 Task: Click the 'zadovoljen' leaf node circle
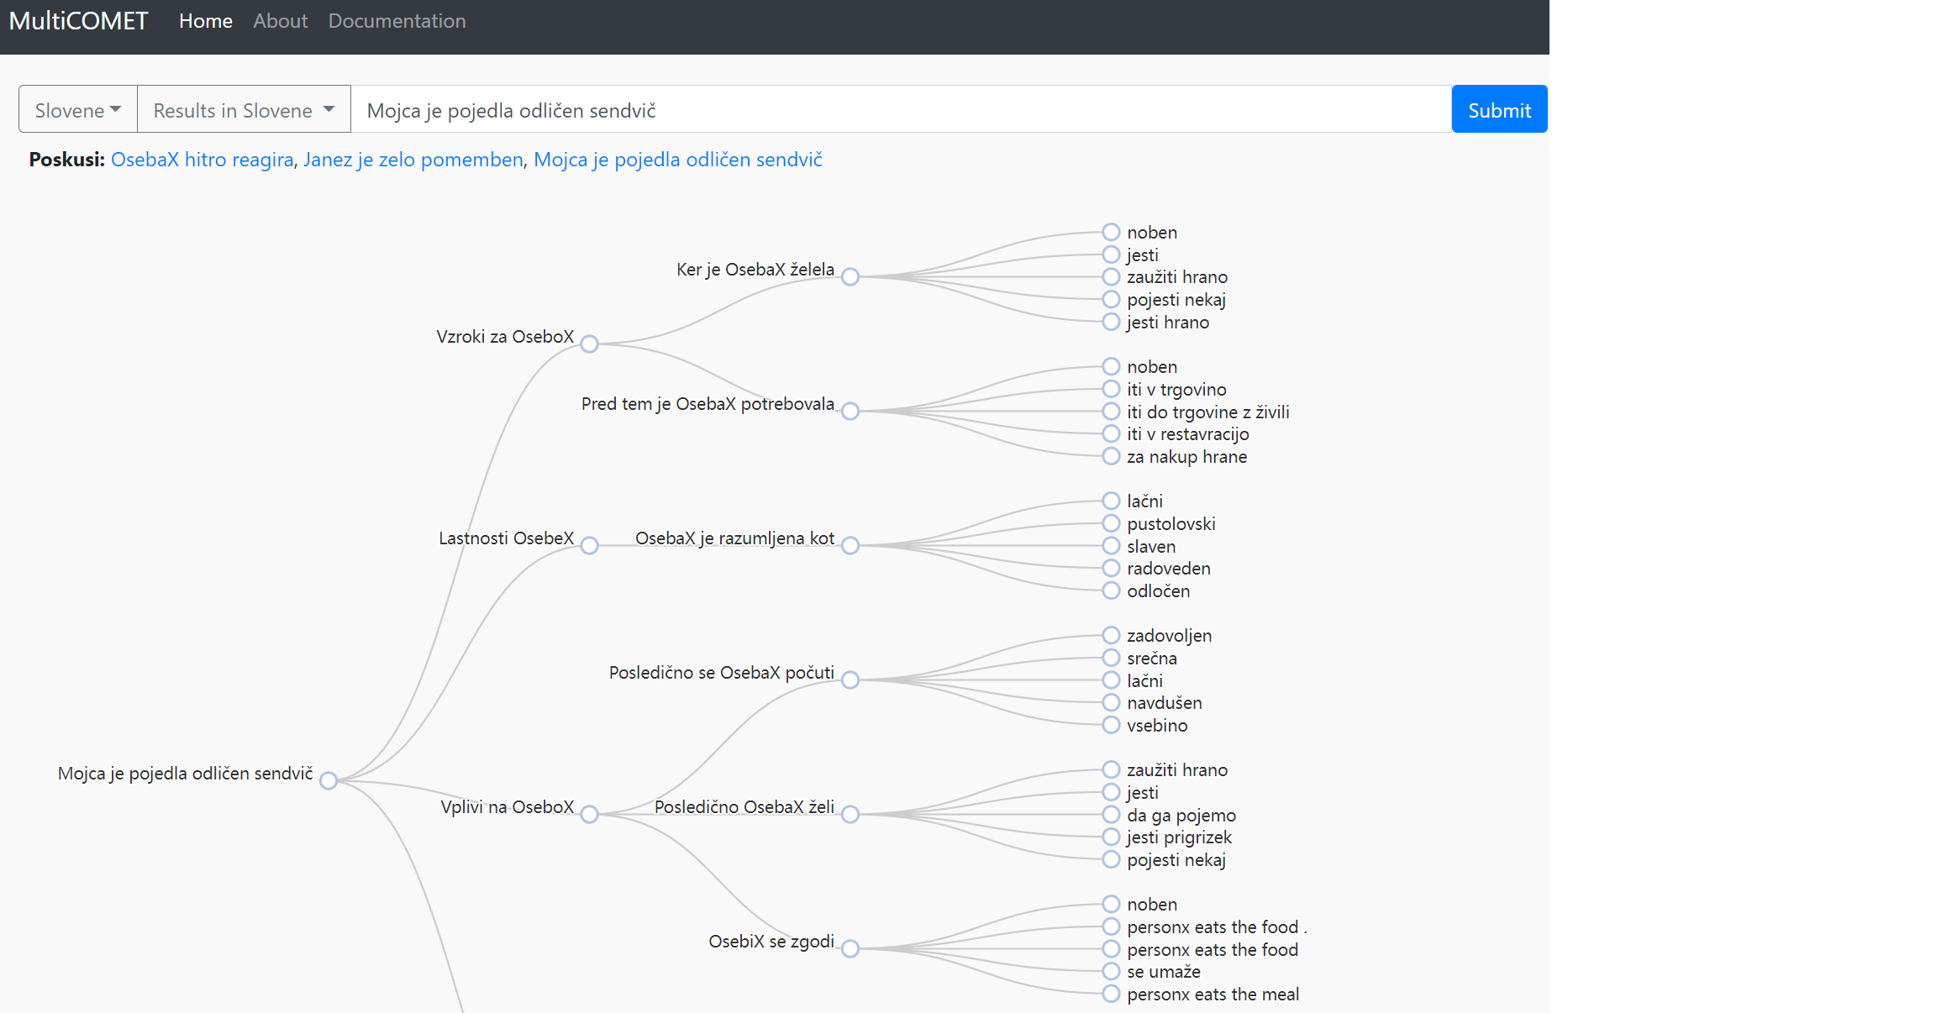[1111, 635]
